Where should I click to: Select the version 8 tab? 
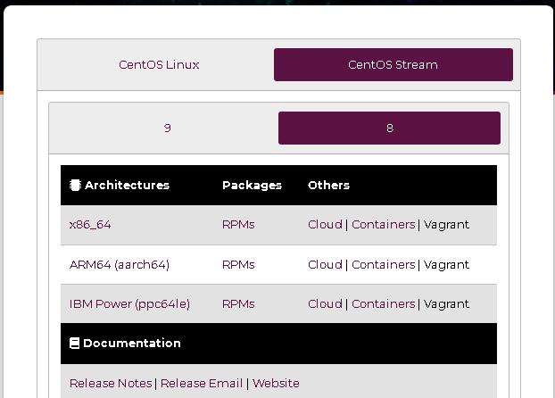pos(389,129)
